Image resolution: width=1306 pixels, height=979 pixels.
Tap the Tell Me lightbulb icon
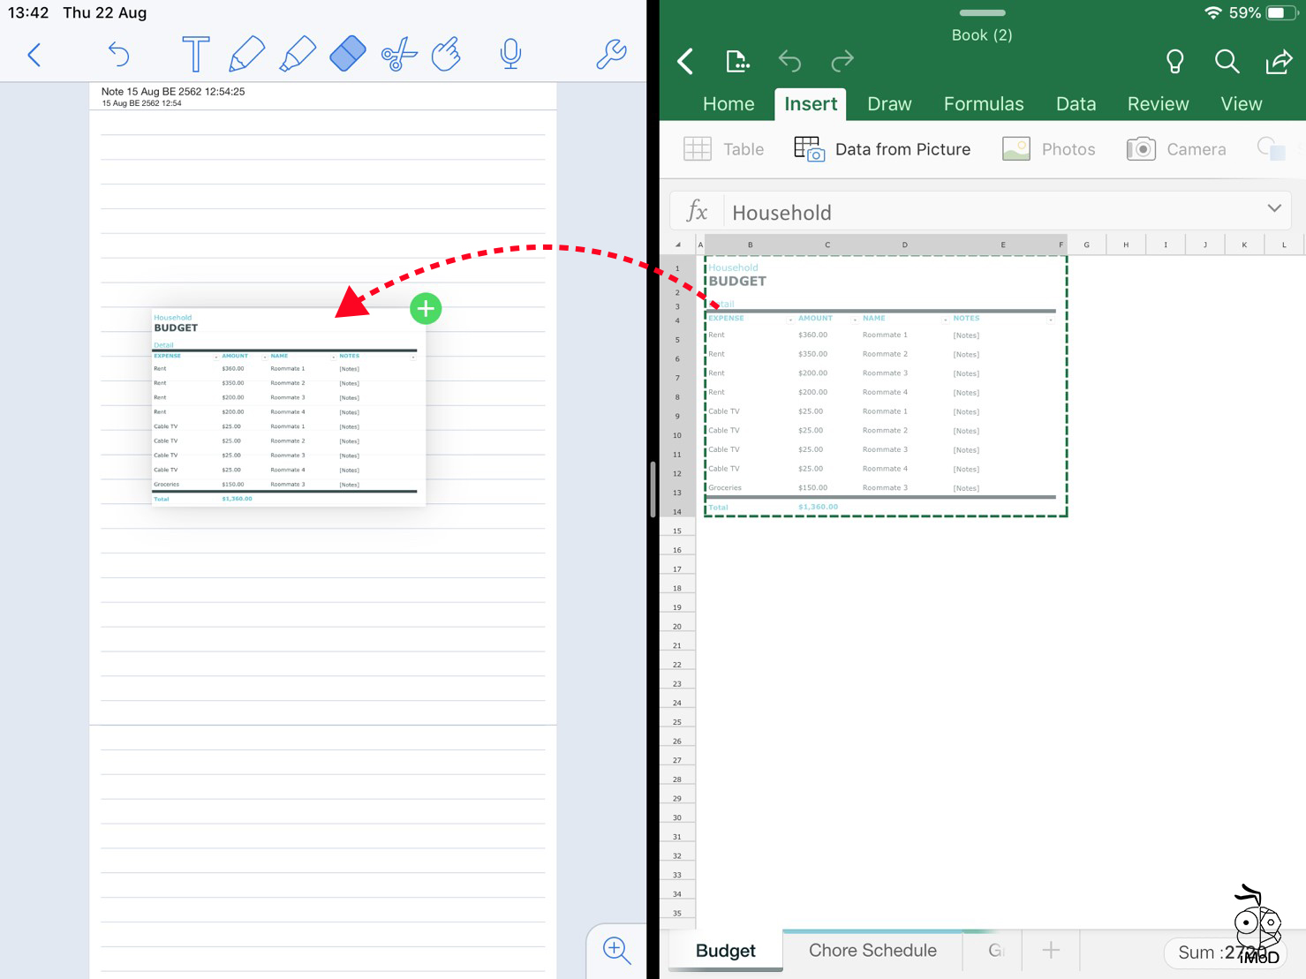tap(1174, 61)
